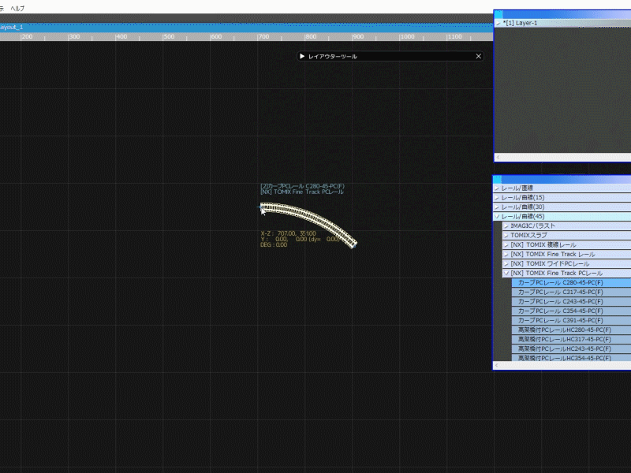Collapse the [NX] TOMIX Fine Track PCレール group
This screenshot has width=631, height=473.
tap(506, 274)
